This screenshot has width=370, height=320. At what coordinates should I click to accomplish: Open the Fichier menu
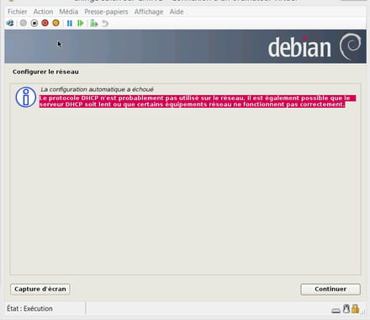pos(18,12)
